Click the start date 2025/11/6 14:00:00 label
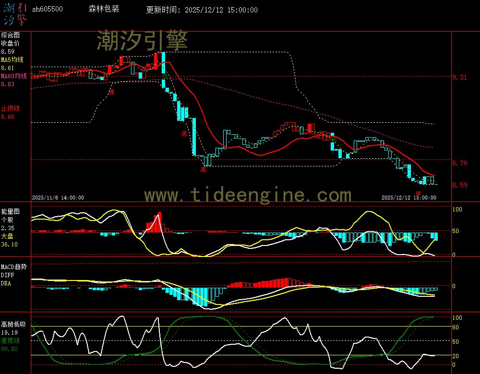 [58, 197]
